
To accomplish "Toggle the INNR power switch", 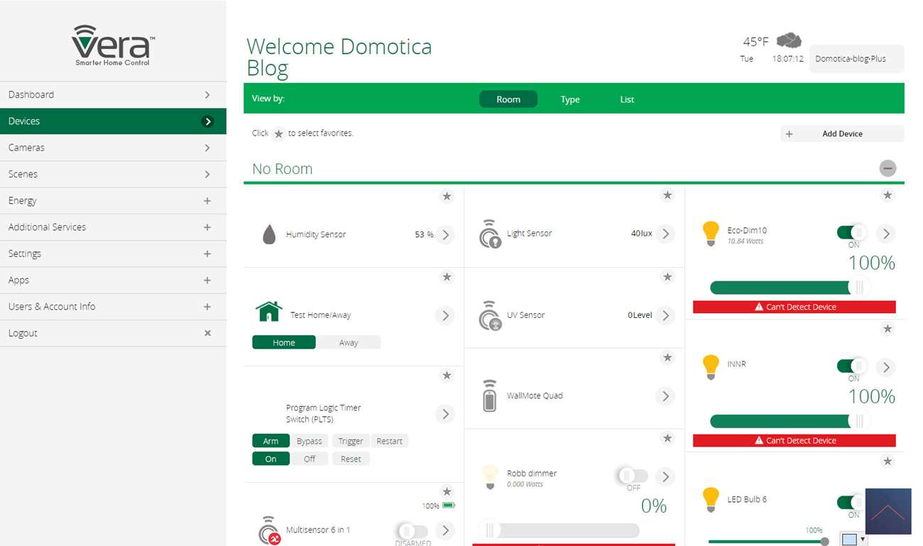I will pyautogui.click(x=852, y=366).
